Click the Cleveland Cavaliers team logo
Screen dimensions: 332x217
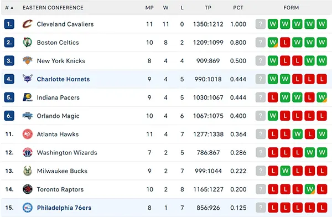pyautogui.click(x=28, y=24)
